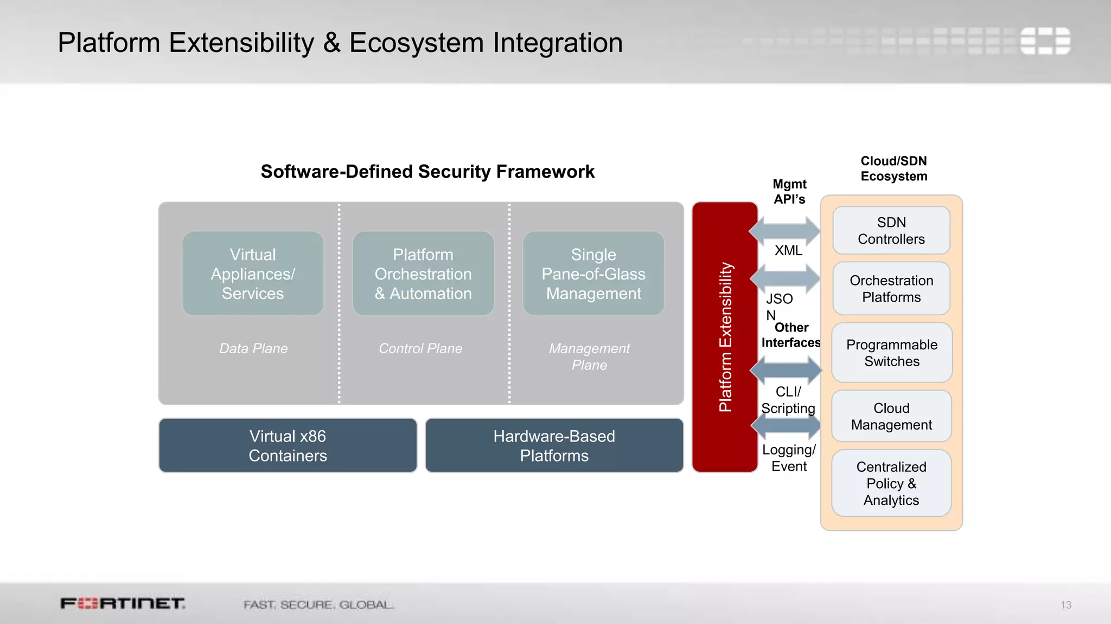Click the Hardware-Based Platforms block
1111x624 pixels.
(554, 446)
